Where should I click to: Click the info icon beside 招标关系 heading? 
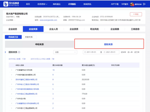coord(19,52)
